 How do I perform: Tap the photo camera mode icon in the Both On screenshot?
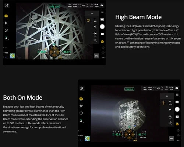[x=177, y=88]
